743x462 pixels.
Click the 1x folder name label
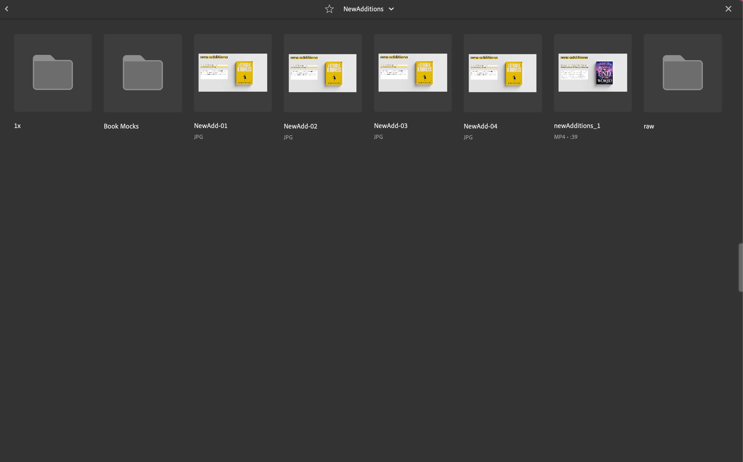(17, 126)
